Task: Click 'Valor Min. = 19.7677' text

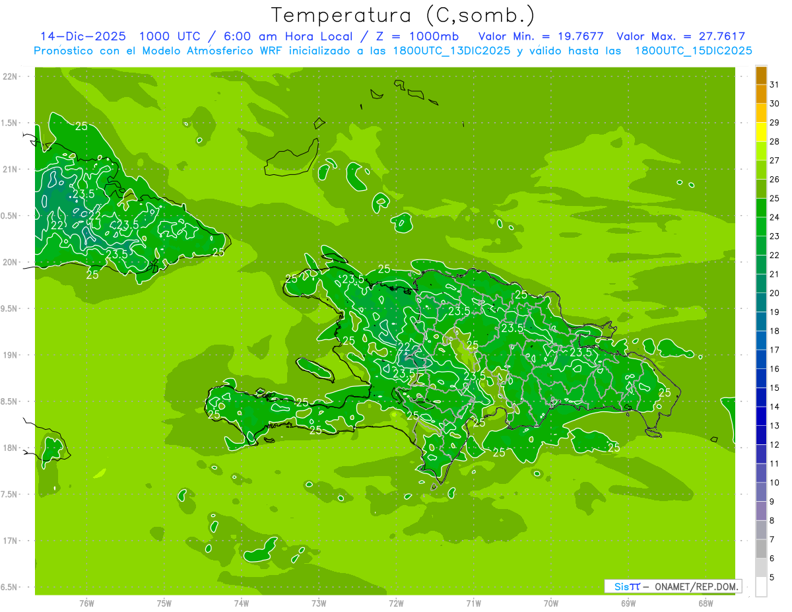Action: point(541,36)
